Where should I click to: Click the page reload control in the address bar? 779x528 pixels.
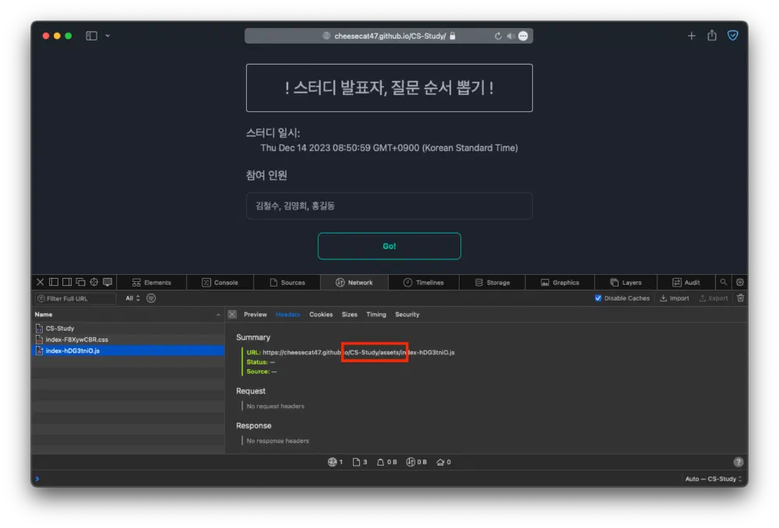[x=499, y=35]
